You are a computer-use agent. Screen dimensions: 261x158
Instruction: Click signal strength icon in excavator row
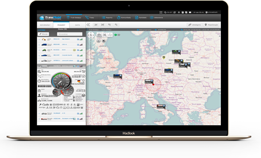(81, 39)
